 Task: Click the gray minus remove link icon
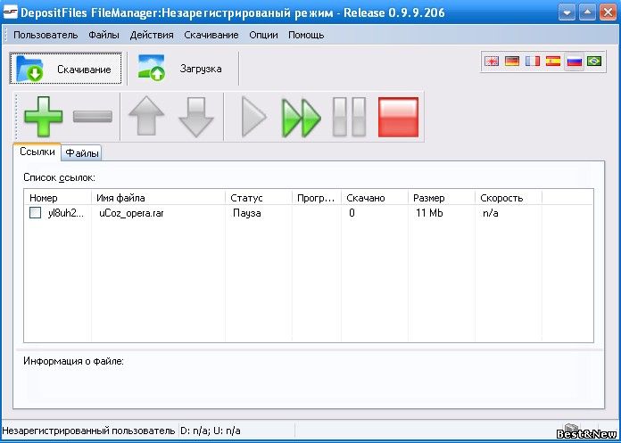point(93,117)
